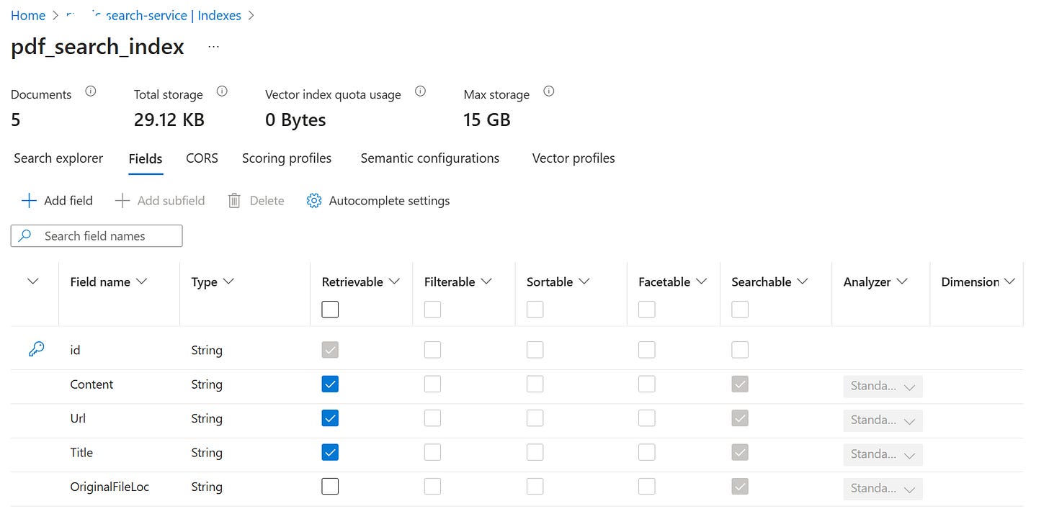Click the info icon next to Documents
This screenshot has height=514, width=1049.
[x=91, y=91]
